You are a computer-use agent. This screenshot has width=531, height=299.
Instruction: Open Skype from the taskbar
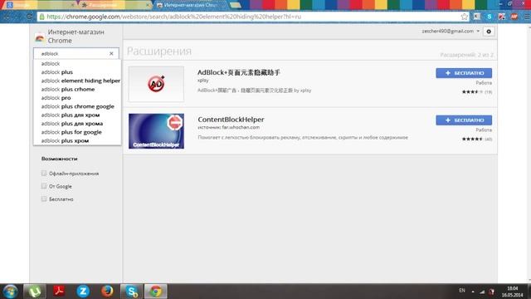[131, 292]
